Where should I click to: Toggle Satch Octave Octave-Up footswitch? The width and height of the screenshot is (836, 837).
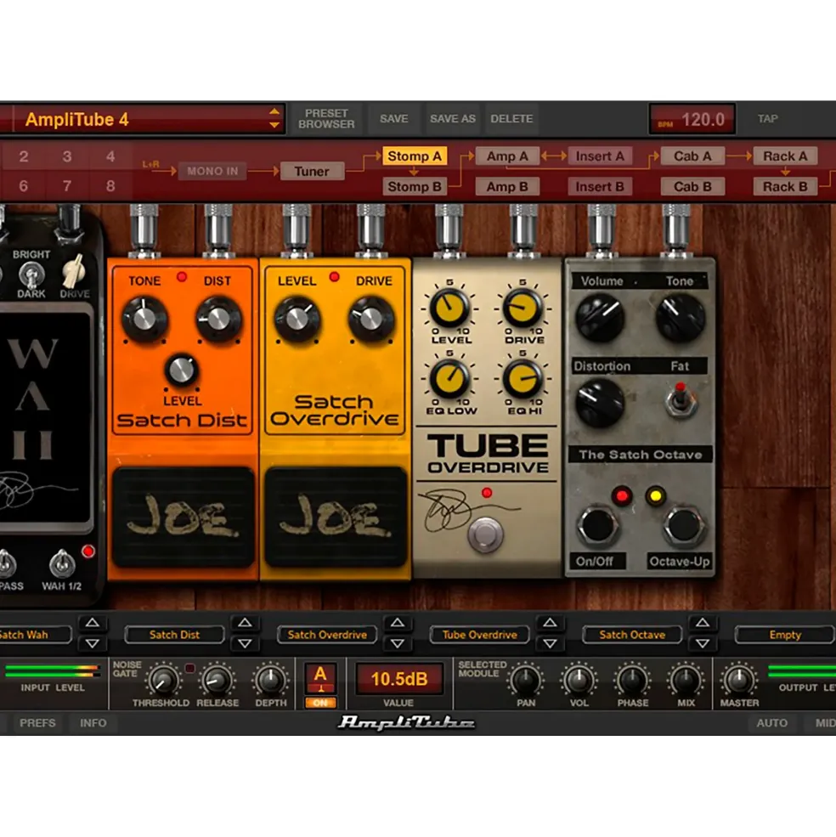(683, 525)
